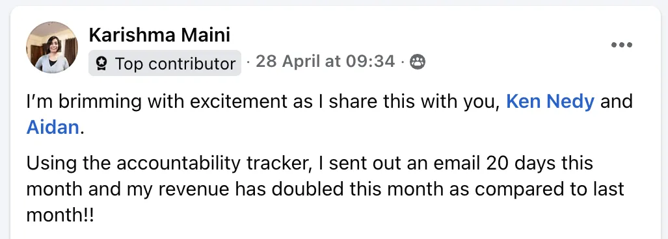668x239 pixels.
Task: Open the tagged Aidan profile
Action: click(53, 127)
